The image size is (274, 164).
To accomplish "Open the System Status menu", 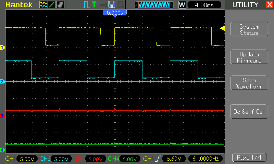I will [x=249, y=29].
